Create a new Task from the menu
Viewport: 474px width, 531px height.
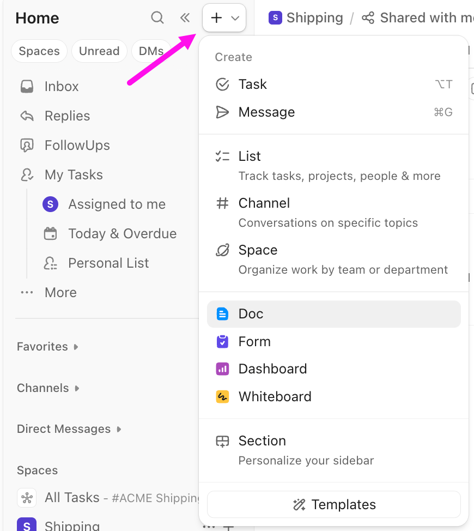click(x=252, y=84)
